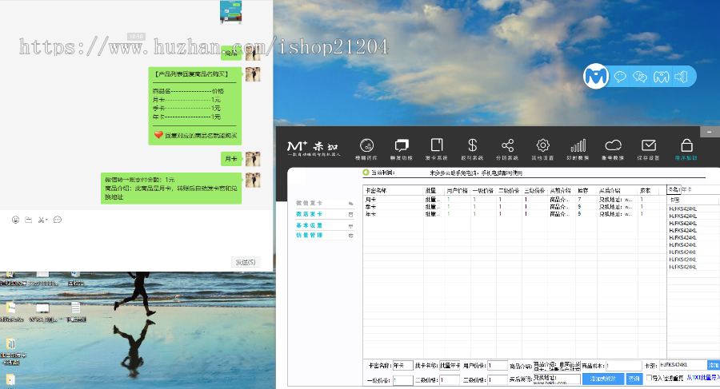The width and height of the screenshot is (720, 389).
Task: Select 基本设置 in left sidebar
Action: point(309,225)
